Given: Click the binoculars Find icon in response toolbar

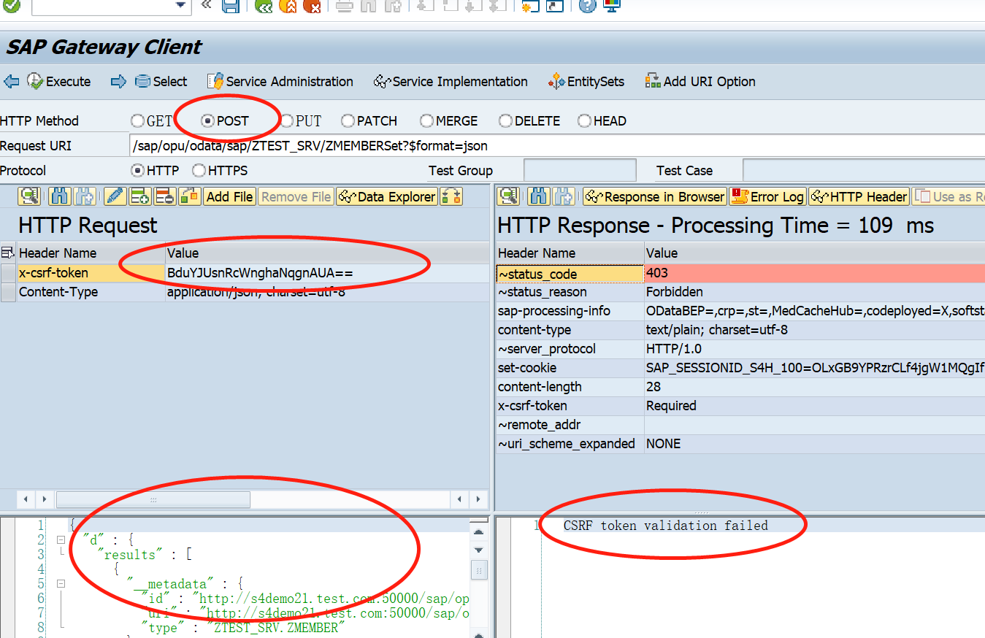Looking at the screenshot, I should (x=538, y=196).
